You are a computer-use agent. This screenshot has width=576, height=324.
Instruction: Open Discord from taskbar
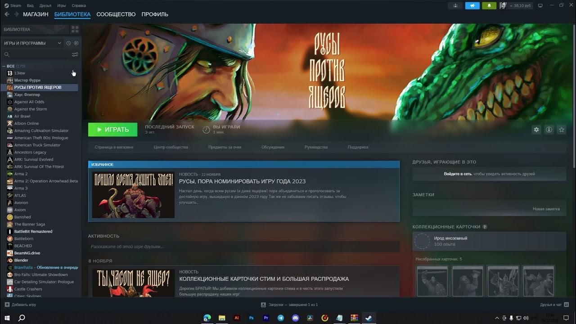click(x=295, y=318)
